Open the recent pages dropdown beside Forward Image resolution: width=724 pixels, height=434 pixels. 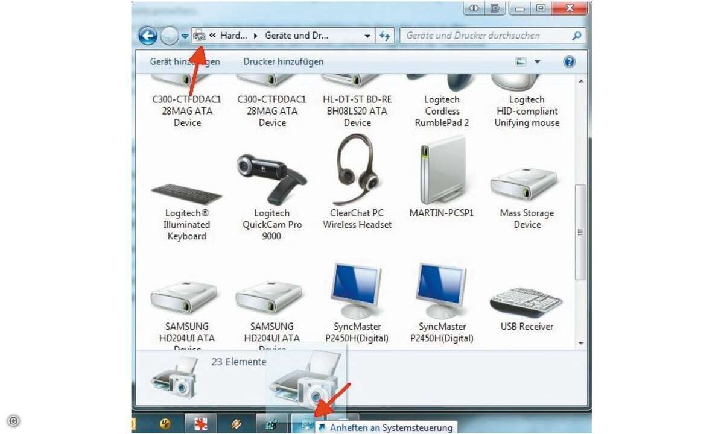point(185,36)
